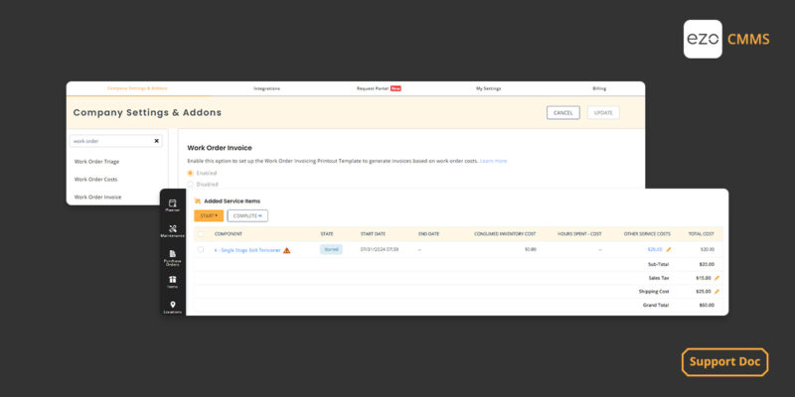Open the Purchase Orders sidebar icon
795x397 pixels.
172,258
